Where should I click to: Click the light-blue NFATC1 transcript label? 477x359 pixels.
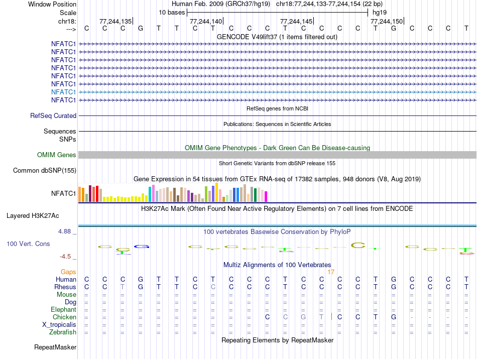click(x=63, y=92)
